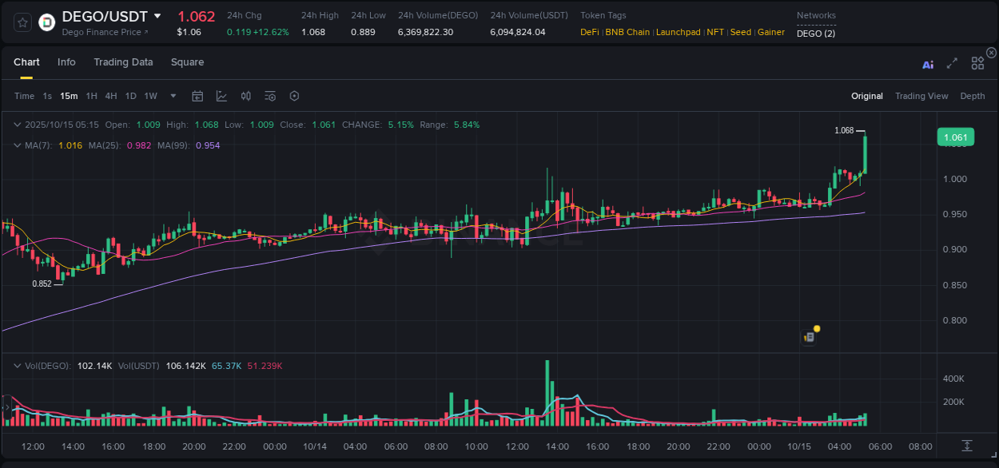Expand chart using fullscreen arrows icon
This screenshot has width=999, height=468.
click(x=952, y=64)
